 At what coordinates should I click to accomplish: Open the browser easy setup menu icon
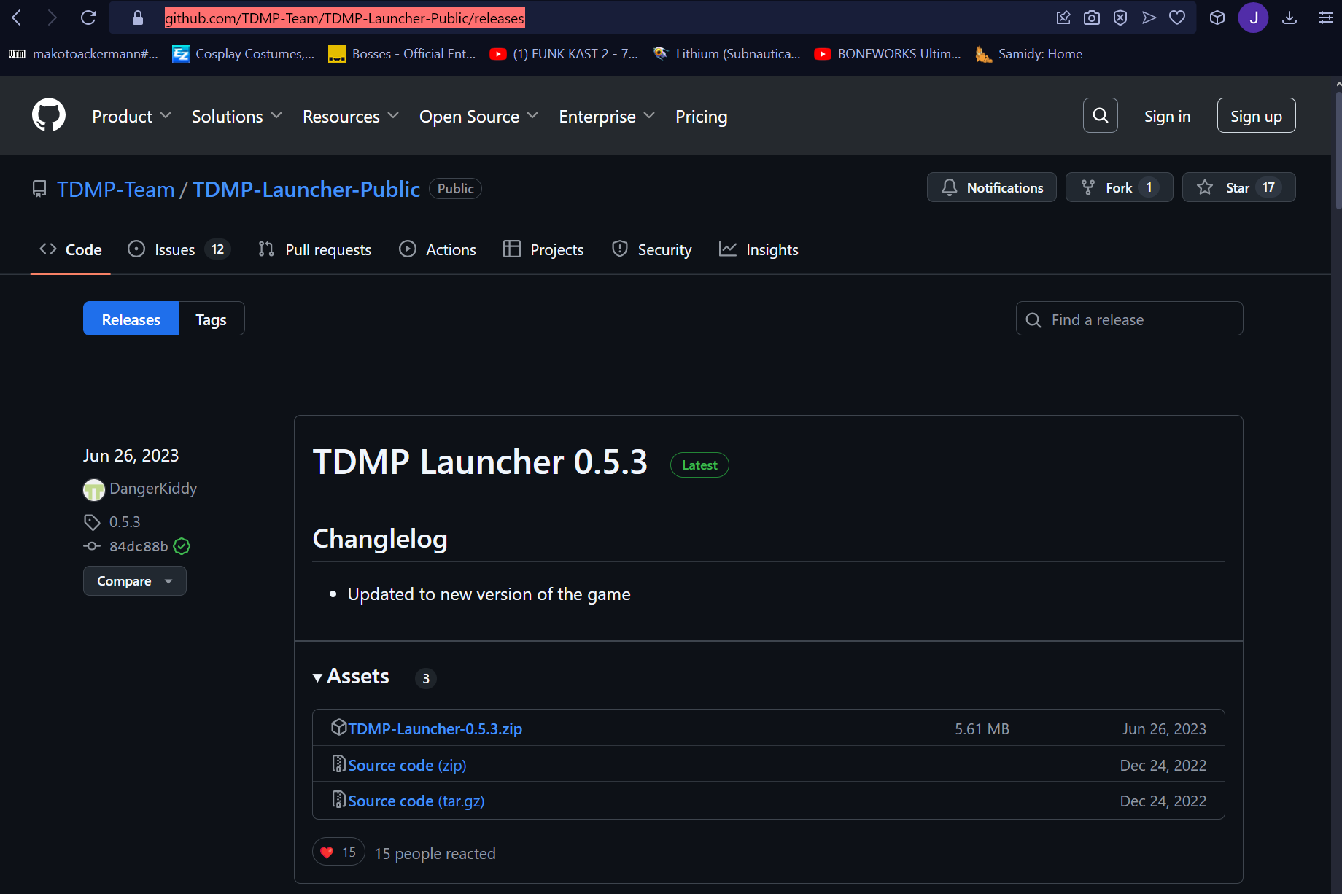point(1325,18)
